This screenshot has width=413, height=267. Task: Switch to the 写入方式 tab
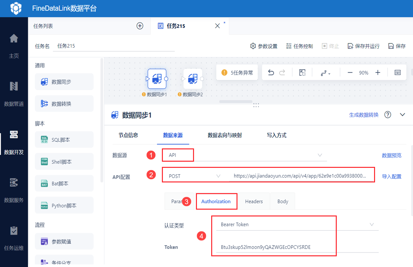(277, 135)
